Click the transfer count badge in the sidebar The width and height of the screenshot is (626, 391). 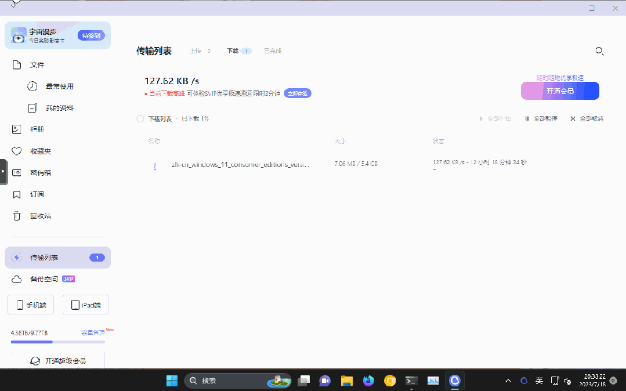click(97, 258)
